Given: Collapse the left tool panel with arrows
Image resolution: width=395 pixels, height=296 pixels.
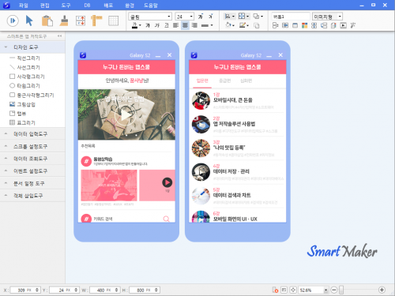Looking at the screenshot, I should pos(59,36).
